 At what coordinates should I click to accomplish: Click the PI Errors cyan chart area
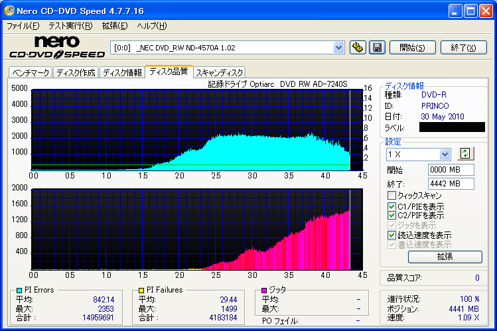pos(197,130)
